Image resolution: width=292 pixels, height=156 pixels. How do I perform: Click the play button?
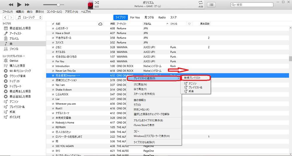pos(19,5)
